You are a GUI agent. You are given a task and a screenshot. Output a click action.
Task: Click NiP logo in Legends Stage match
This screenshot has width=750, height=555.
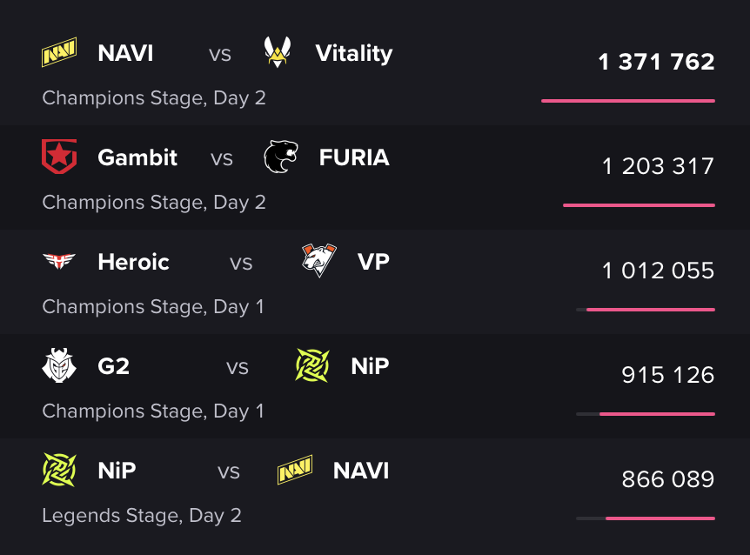click(x=59, y=470)
